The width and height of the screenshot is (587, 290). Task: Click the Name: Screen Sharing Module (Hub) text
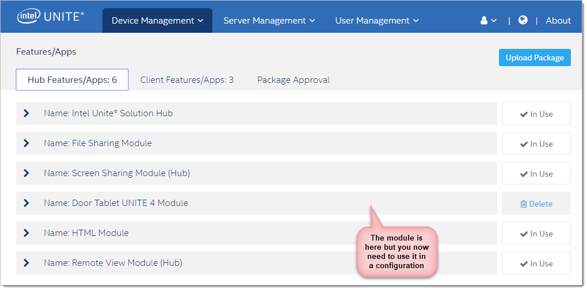(117, 173)
